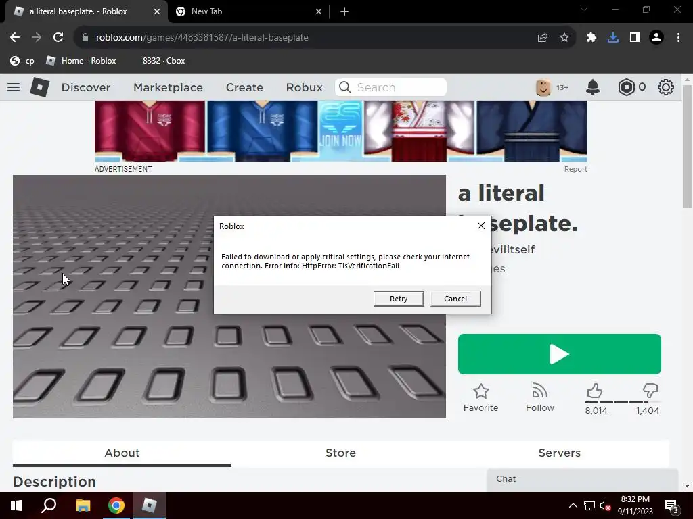Click the page vertical scrollbar thumb
The width and height of the screenshot is (693, 519).
pos(686,147)
